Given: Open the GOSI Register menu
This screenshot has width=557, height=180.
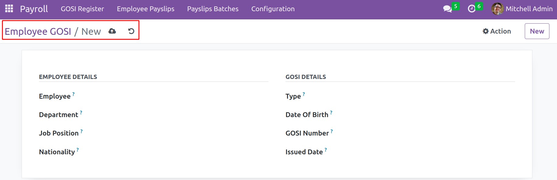Looking at the screenshot, I should (x=82, y=9).
